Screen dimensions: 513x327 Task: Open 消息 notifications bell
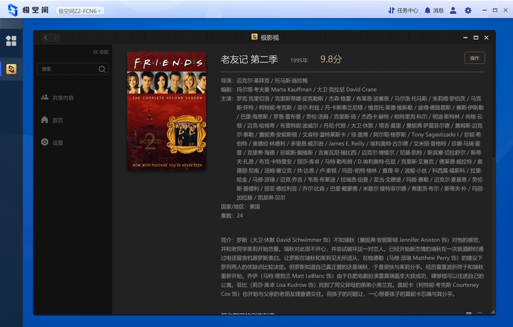434,10
